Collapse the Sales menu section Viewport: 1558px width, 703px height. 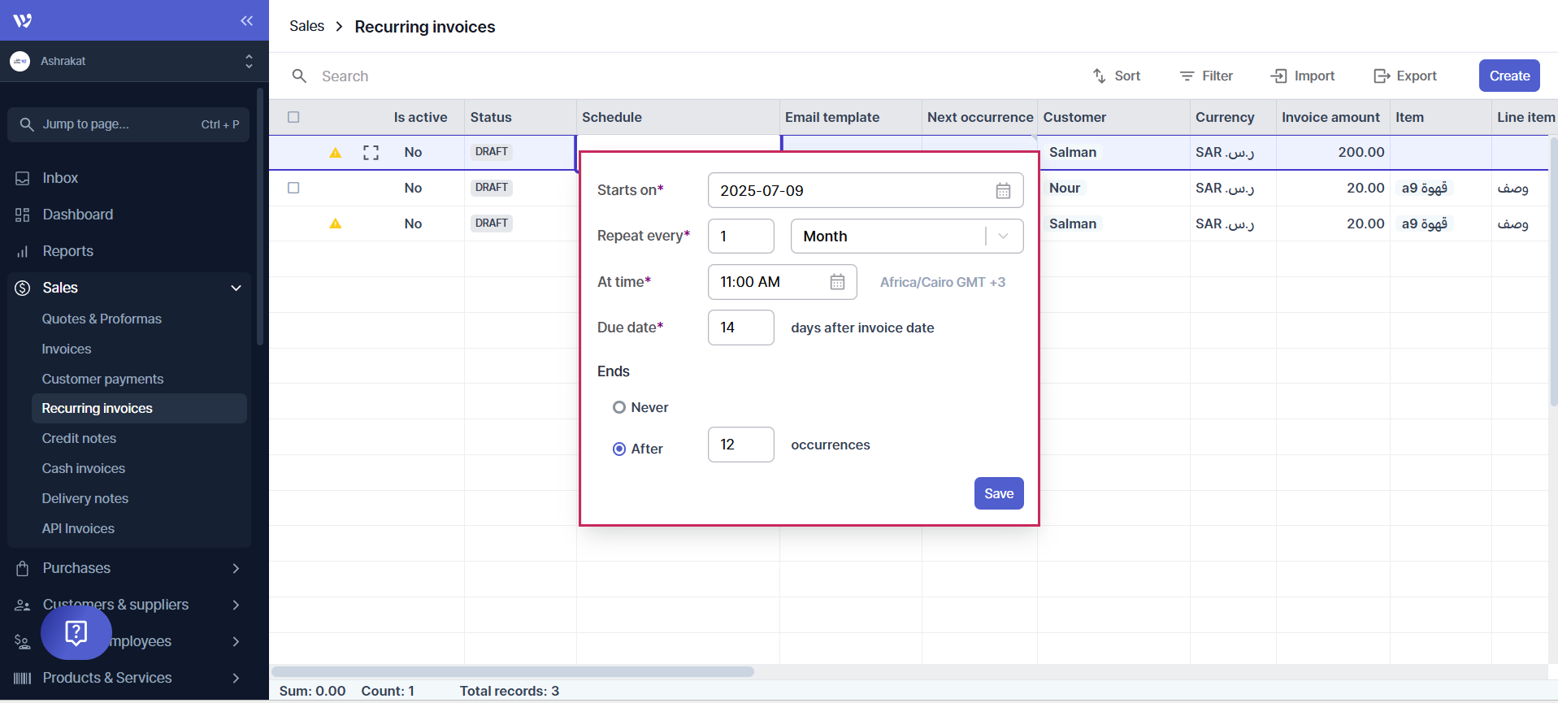pyautogui.click(x=236, y=288)
